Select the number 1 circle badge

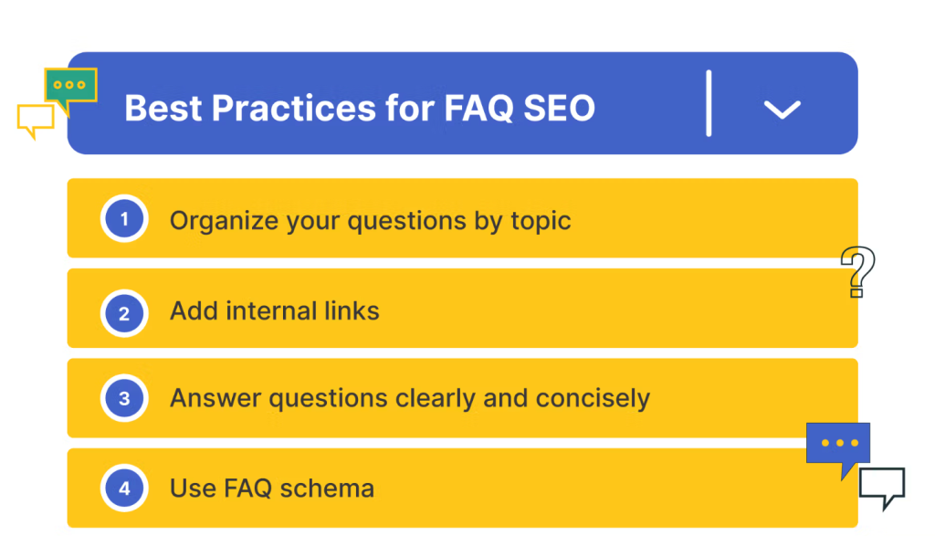tap(124, 219)
